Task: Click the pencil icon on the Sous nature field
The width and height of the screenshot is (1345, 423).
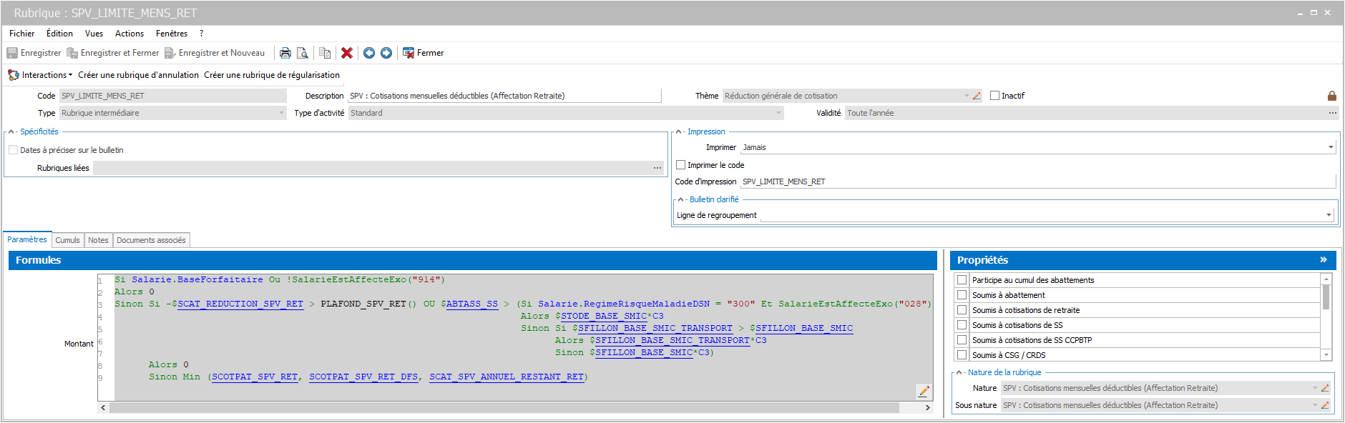Action: [x=1325, y=405]
